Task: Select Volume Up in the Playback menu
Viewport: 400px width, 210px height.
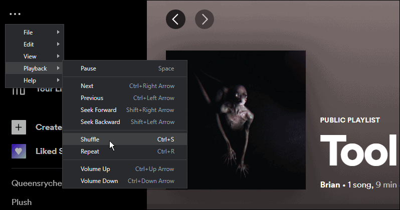Action: pyautogui.click(x=95, y=169)
